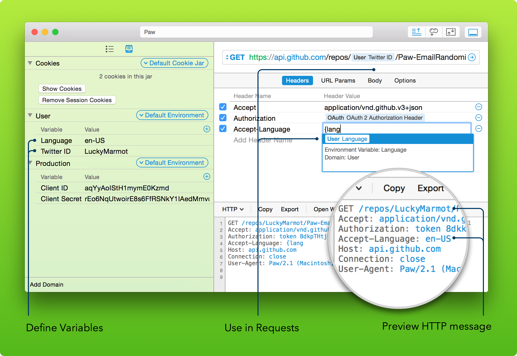Click Add Domain at sidebar bottom
The image size is (517, 356).
tap(47, 285)
